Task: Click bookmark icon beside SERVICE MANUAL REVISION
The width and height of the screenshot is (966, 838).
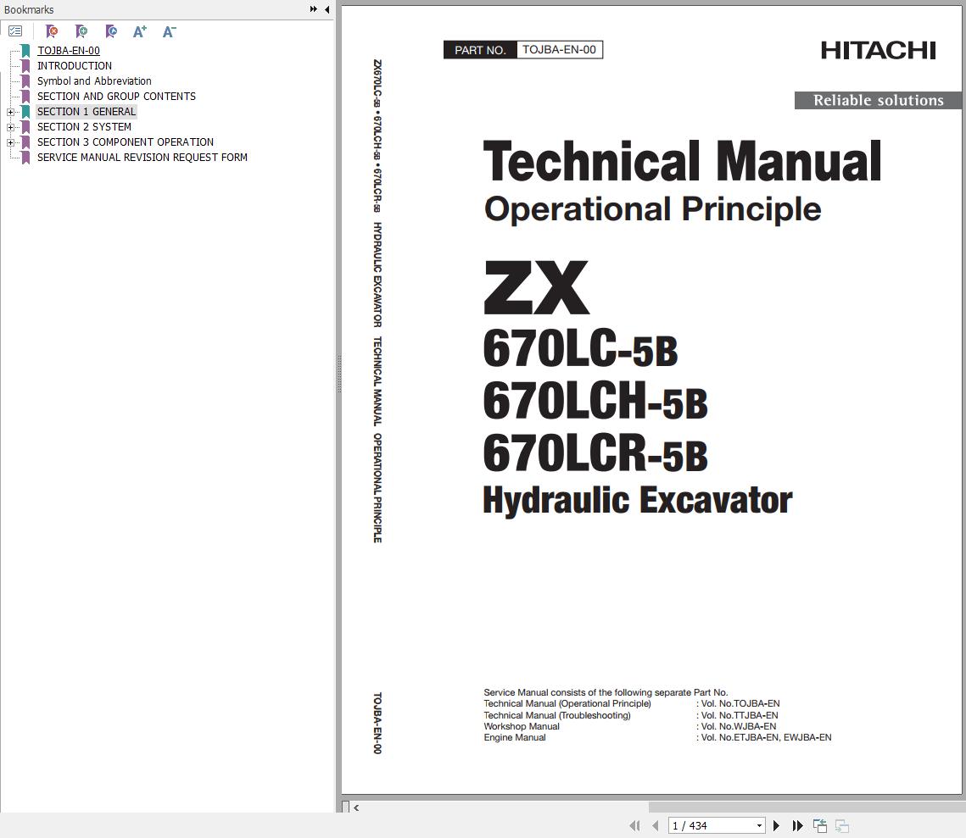Action: [x=25, y=158]
